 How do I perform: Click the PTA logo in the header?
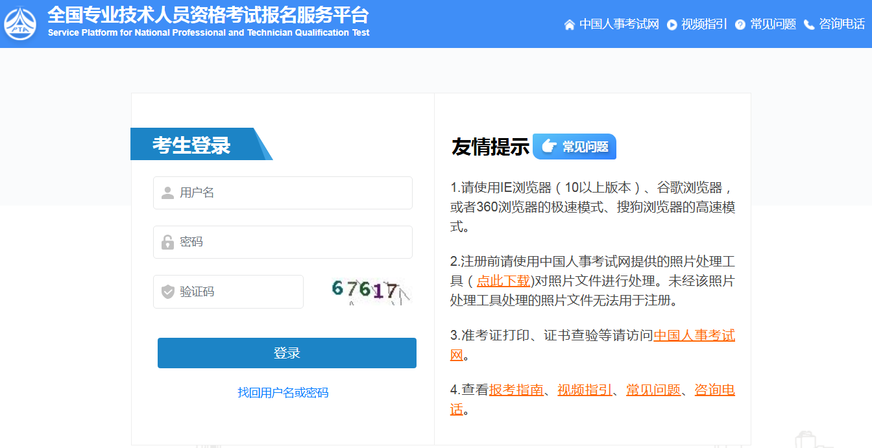point(20,23)
